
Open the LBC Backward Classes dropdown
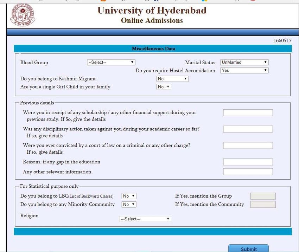(x=129, y=196)
